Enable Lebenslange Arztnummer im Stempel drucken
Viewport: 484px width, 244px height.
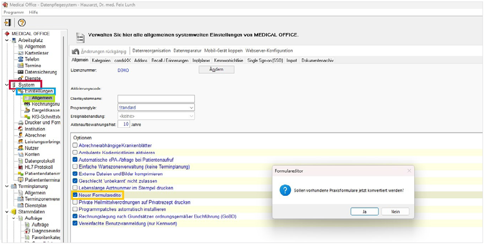click(x=75, y=188)
